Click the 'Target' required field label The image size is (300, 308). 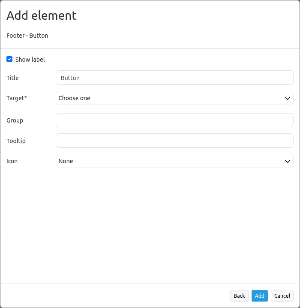coord(15,98)
